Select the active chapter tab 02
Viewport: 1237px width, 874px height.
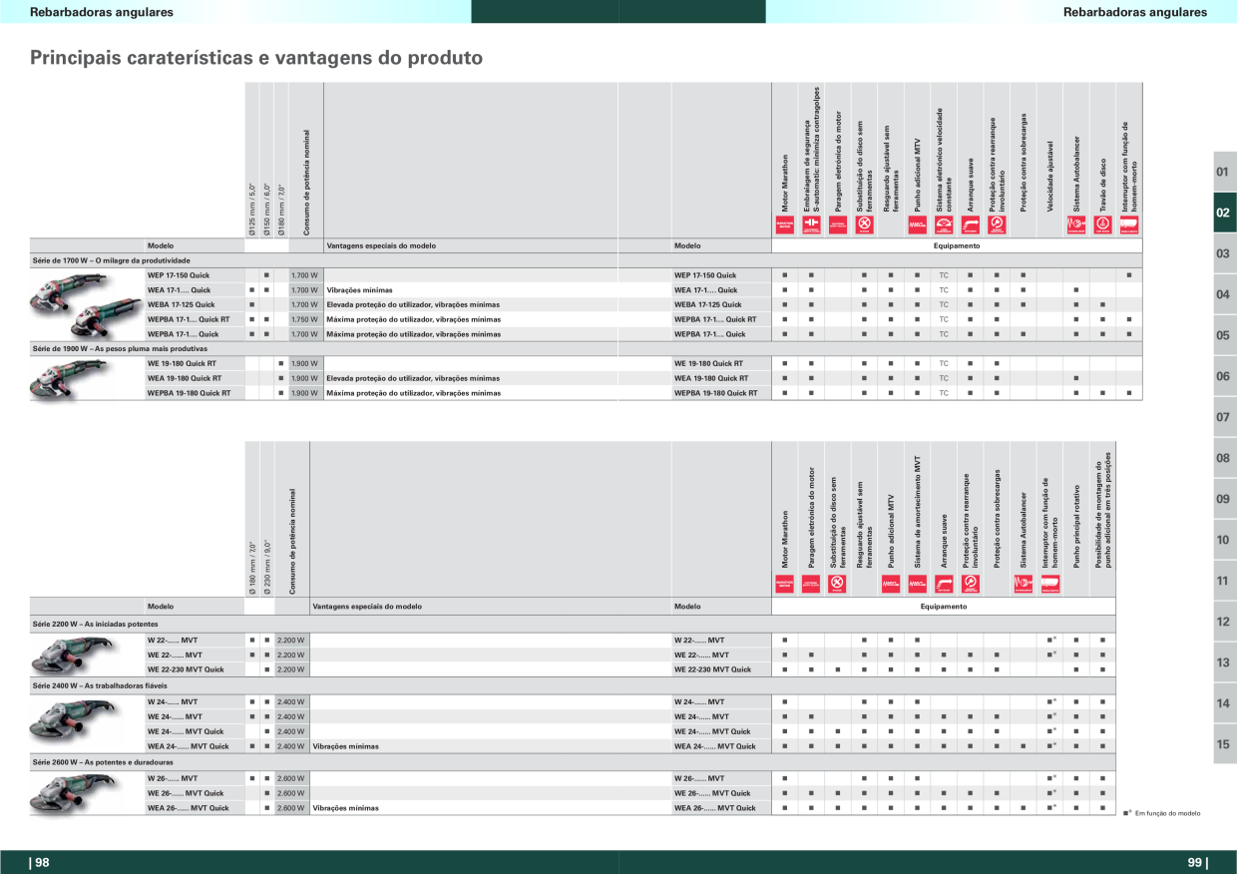pyautogui.click(x=1225, y=213)
